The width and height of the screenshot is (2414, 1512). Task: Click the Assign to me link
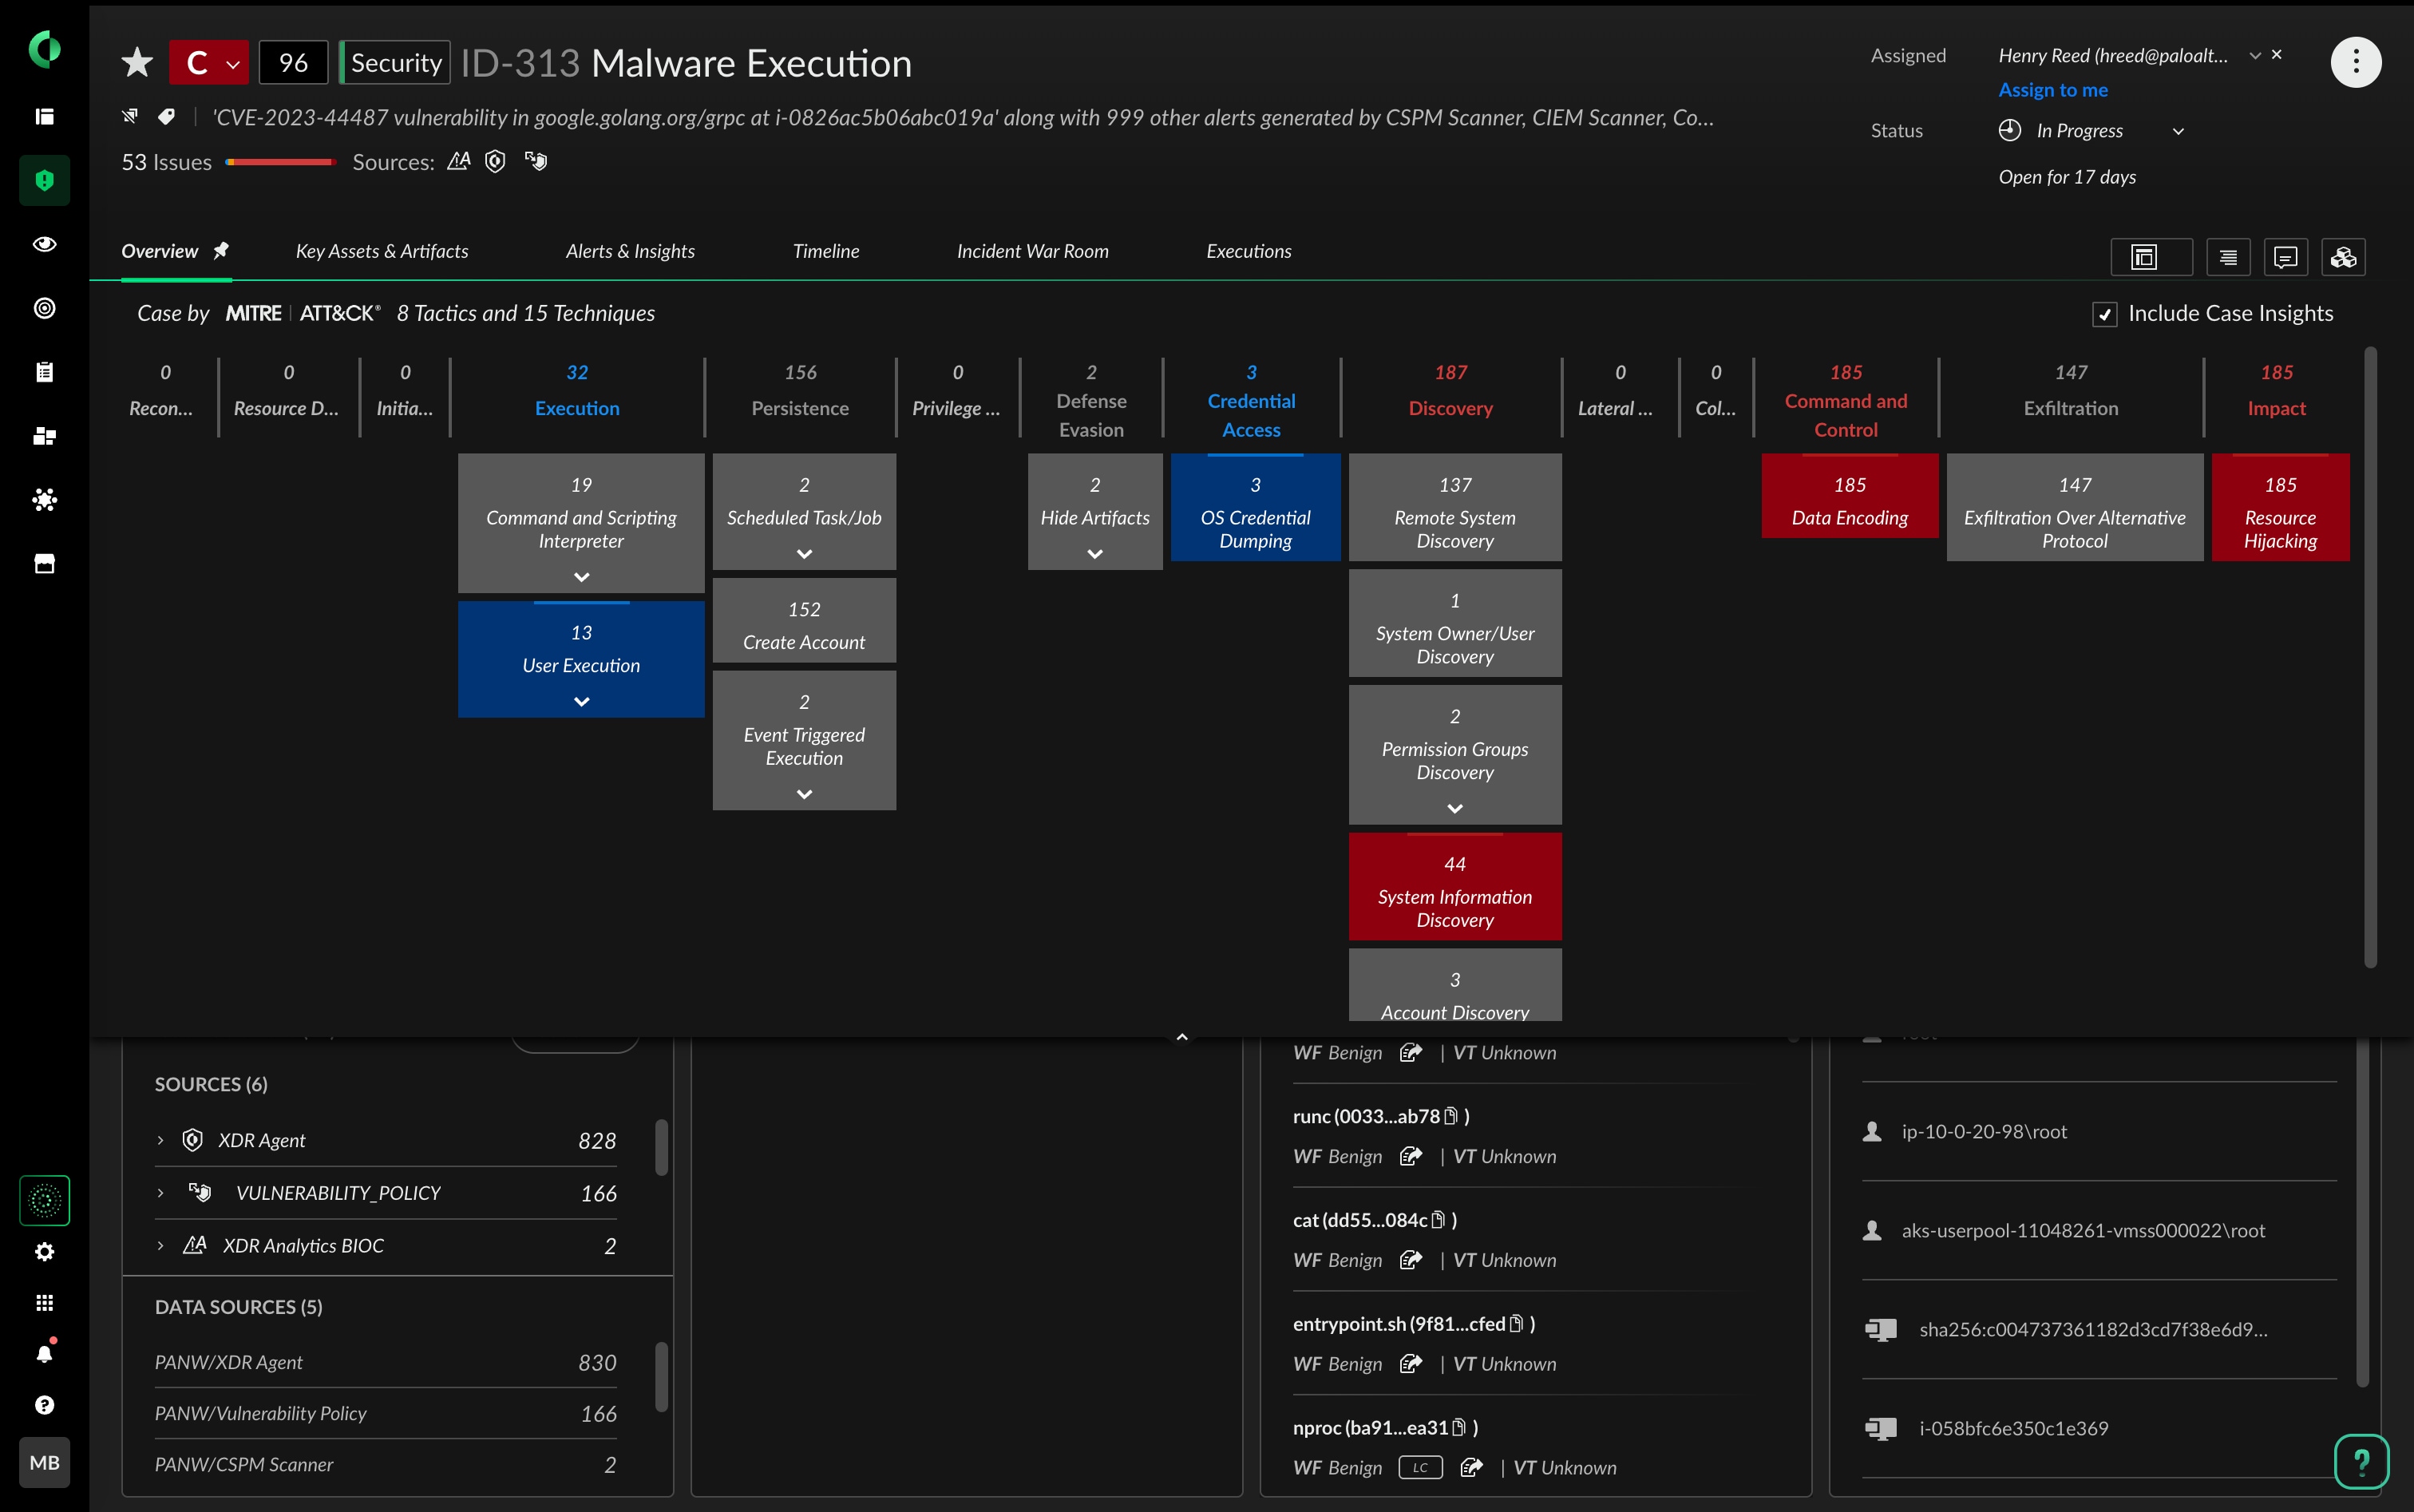click(2052, 90)
